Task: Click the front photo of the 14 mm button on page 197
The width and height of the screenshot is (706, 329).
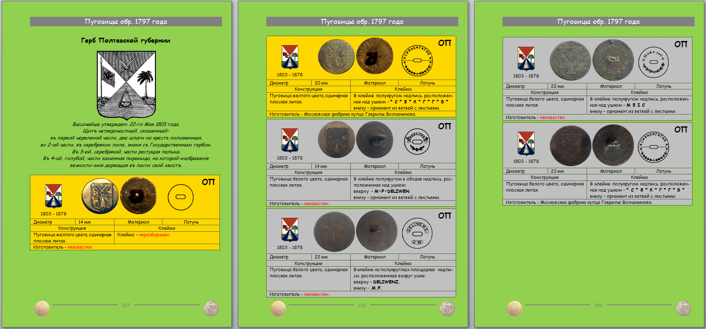Action: pyautogui.click(x=100, y=196)
